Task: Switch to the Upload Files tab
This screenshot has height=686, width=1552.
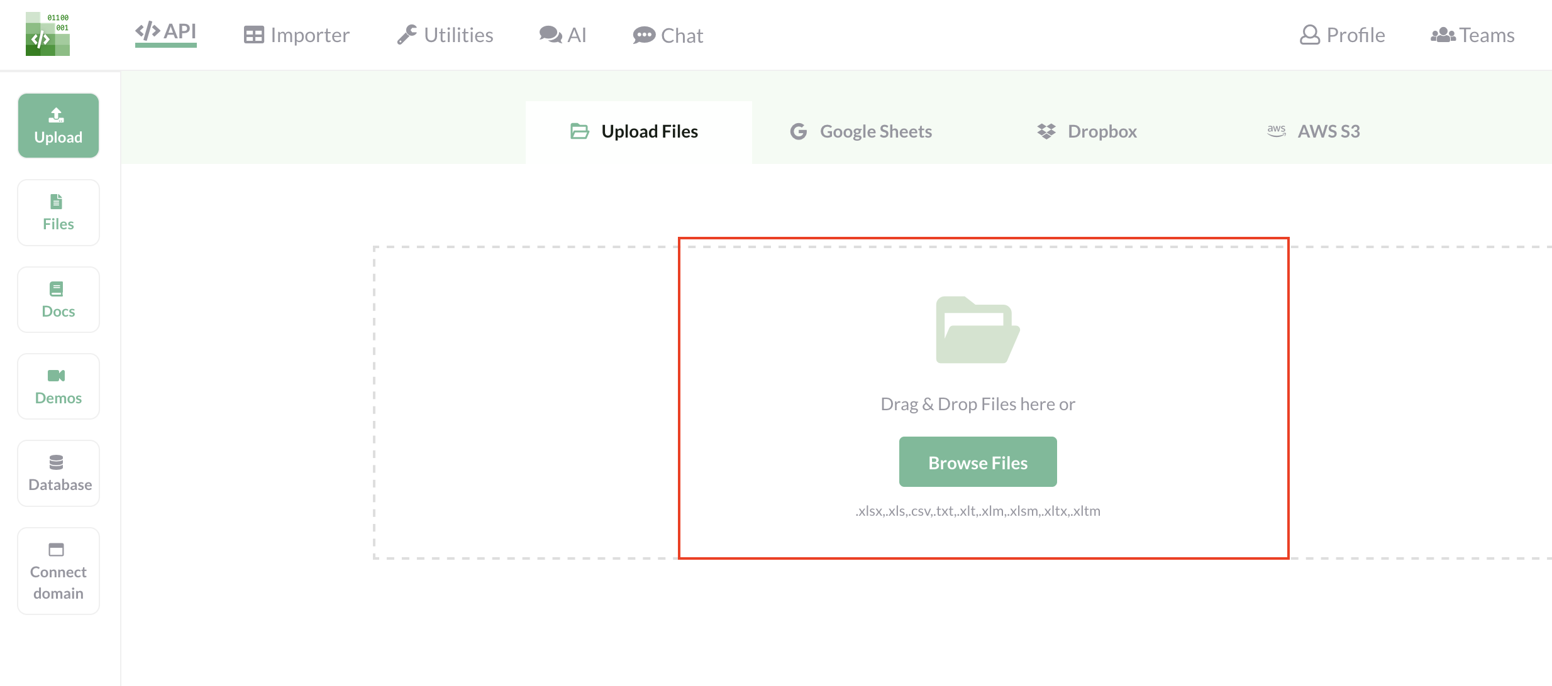Action: pyautogui.click(x=637, y=131)
